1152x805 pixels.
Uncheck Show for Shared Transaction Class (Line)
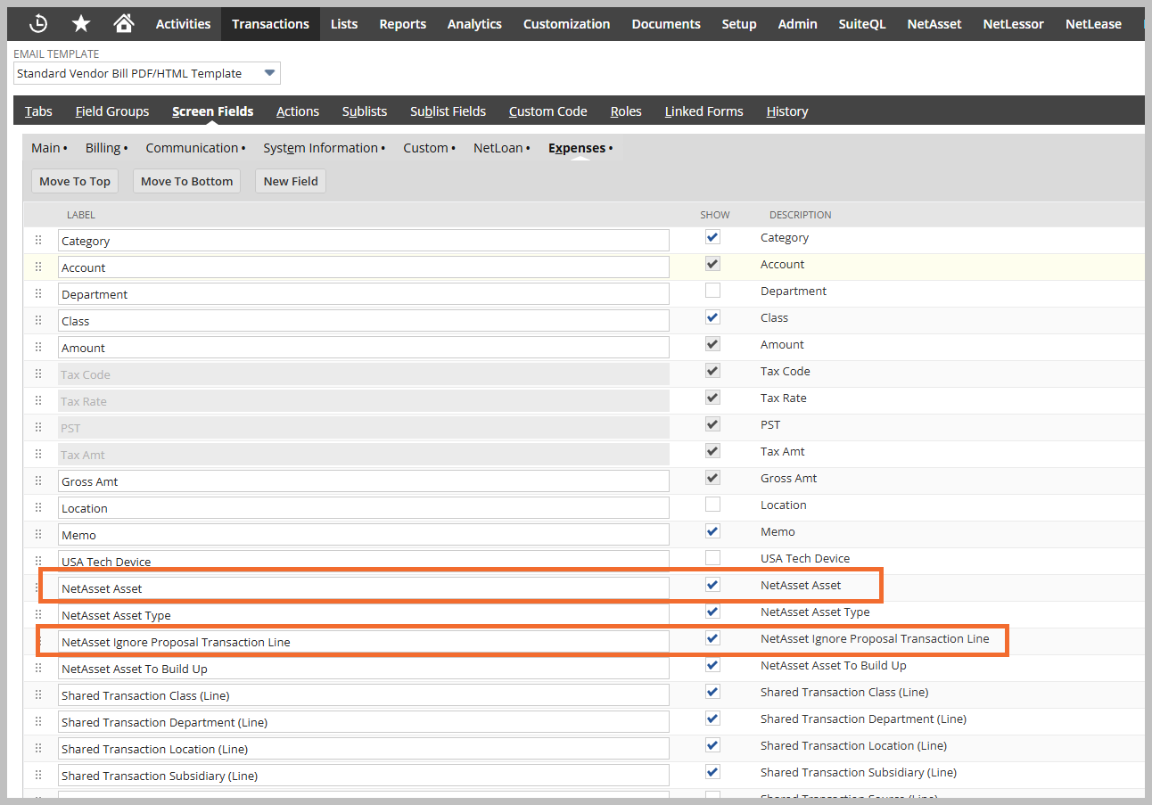pos(712,692)
